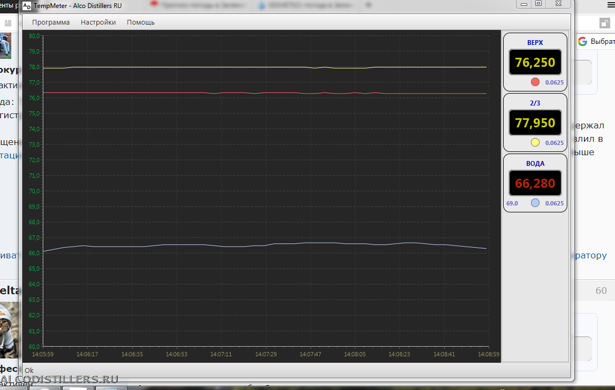Click the 2/3 temperature display 77,950
Viewport: 615px width, 390px height.
[x=535, y=123]
